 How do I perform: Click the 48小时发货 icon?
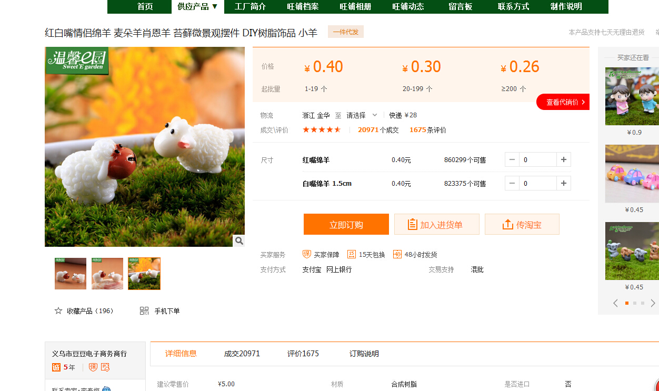(x=397, y=254)
